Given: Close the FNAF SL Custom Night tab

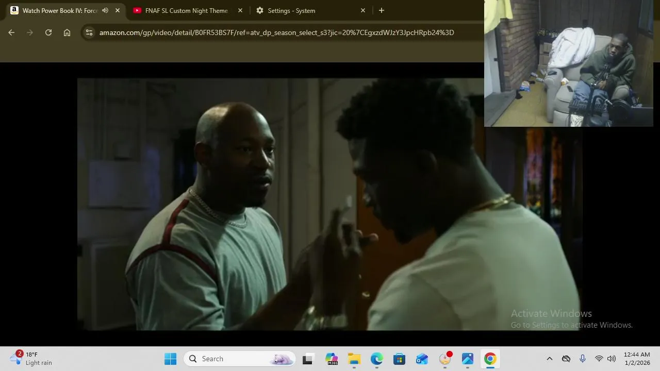Looking at the screenshot, I should 240,10.
